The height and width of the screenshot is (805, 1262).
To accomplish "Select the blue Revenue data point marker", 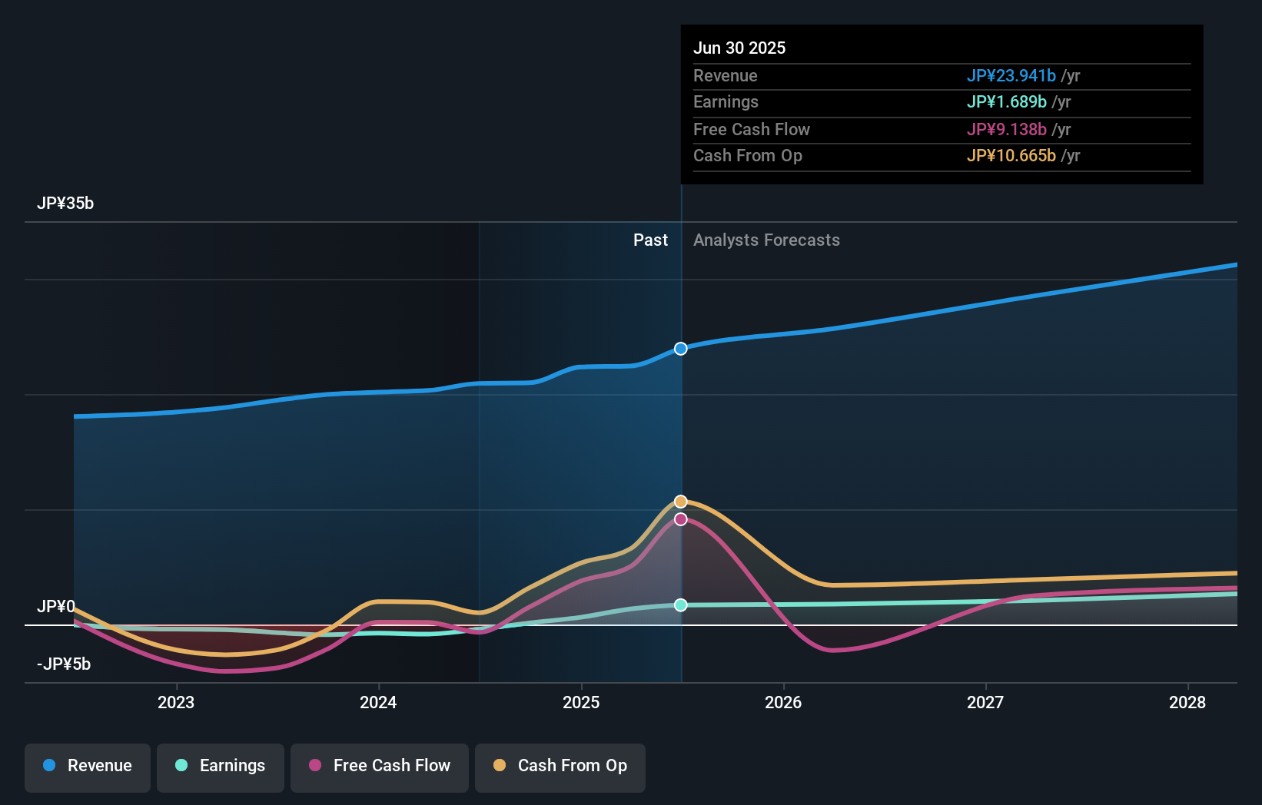I will point(681,349).
